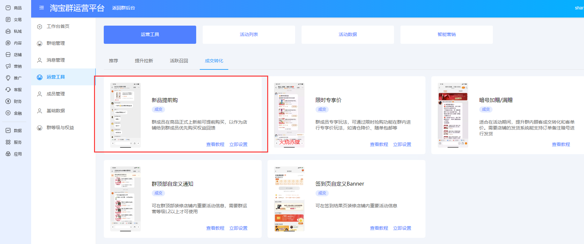This screenshot has width=584, height=244.
Task: Open the 暗号加赠/满赠 phone preview thumbnail
Action: (x=453, y=115)
